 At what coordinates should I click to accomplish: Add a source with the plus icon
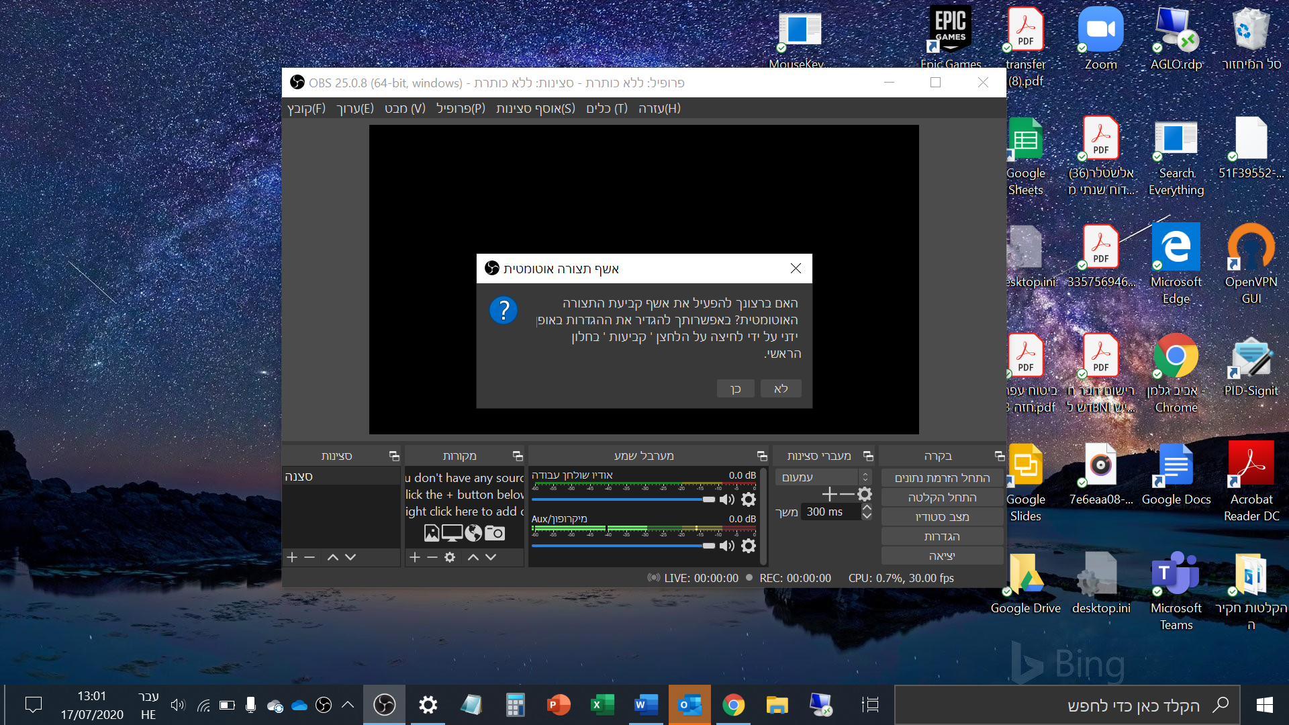415,557
